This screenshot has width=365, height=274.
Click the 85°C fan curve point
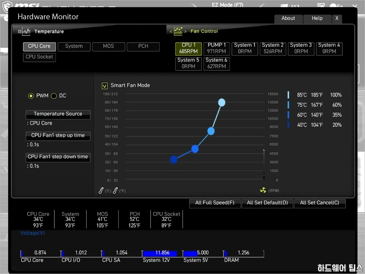click(222, 103)
